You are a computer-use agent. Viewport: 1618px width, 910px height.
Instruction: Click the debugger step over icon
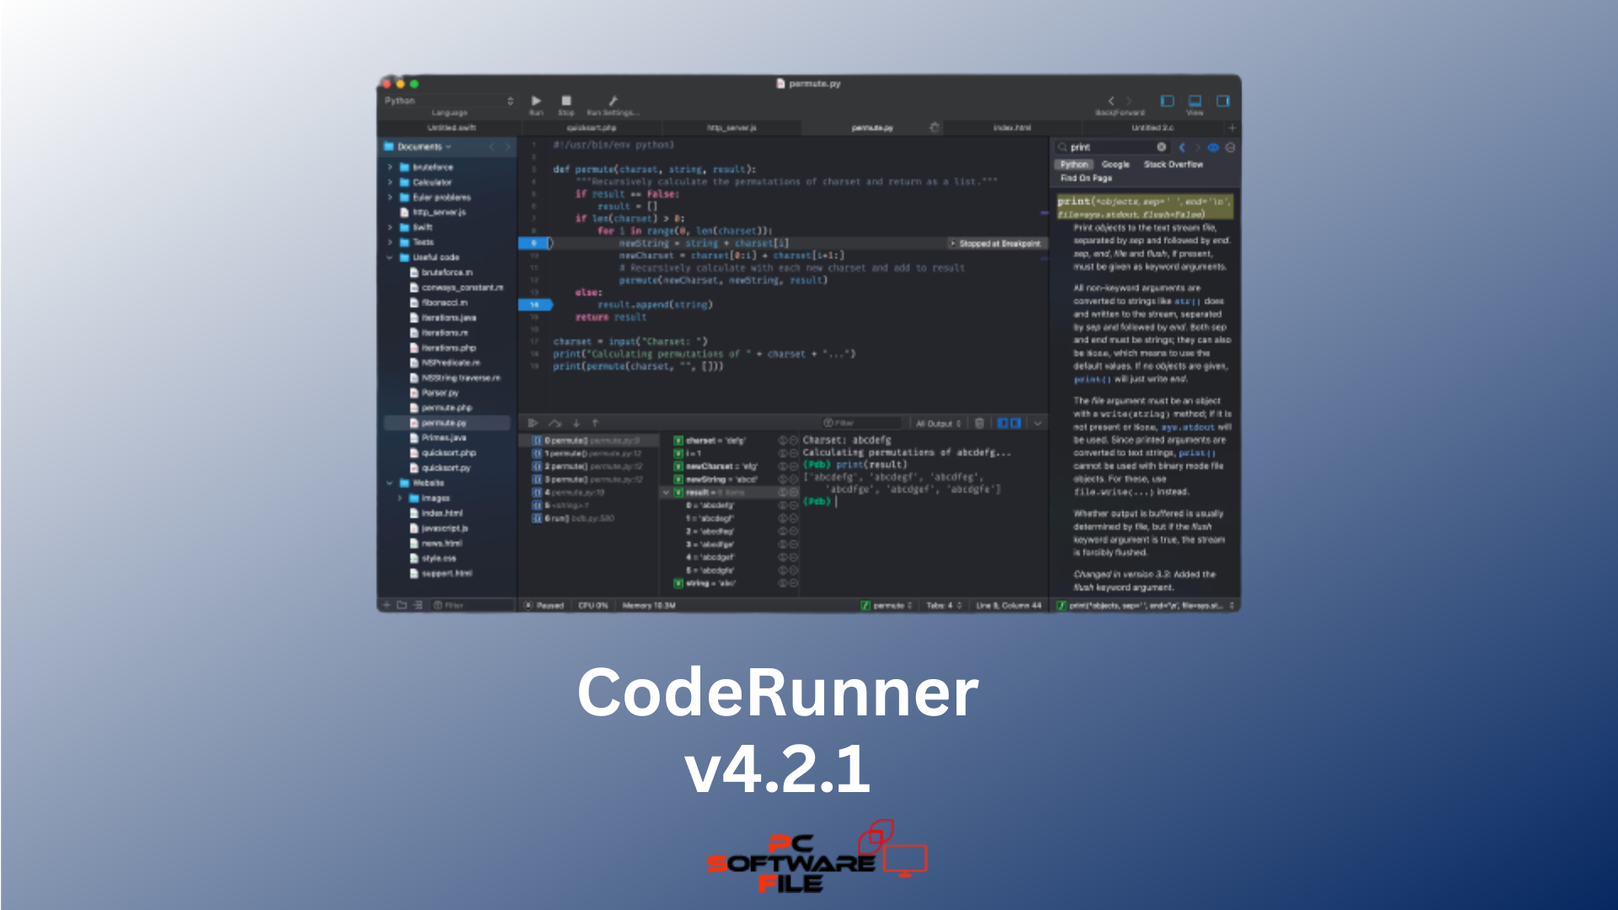(x=555, y=423)
